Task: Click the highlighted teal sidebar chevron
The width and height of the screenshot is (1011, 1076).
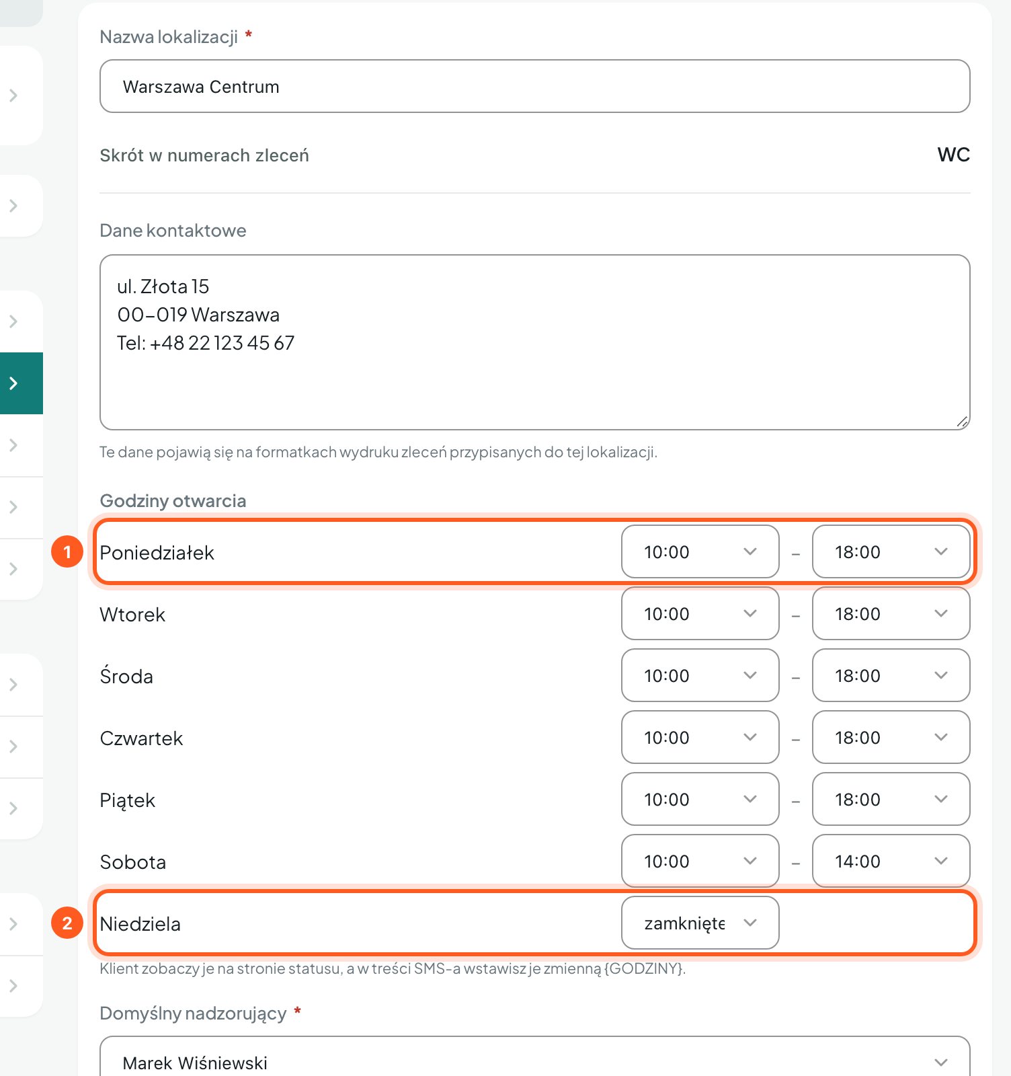Action: pyautogui.click(x=13, y=383)
